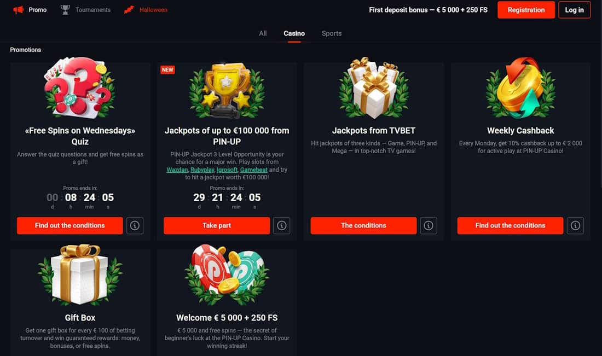Click the NEW badge on PIN-UP jackpots card

point(167,70)
